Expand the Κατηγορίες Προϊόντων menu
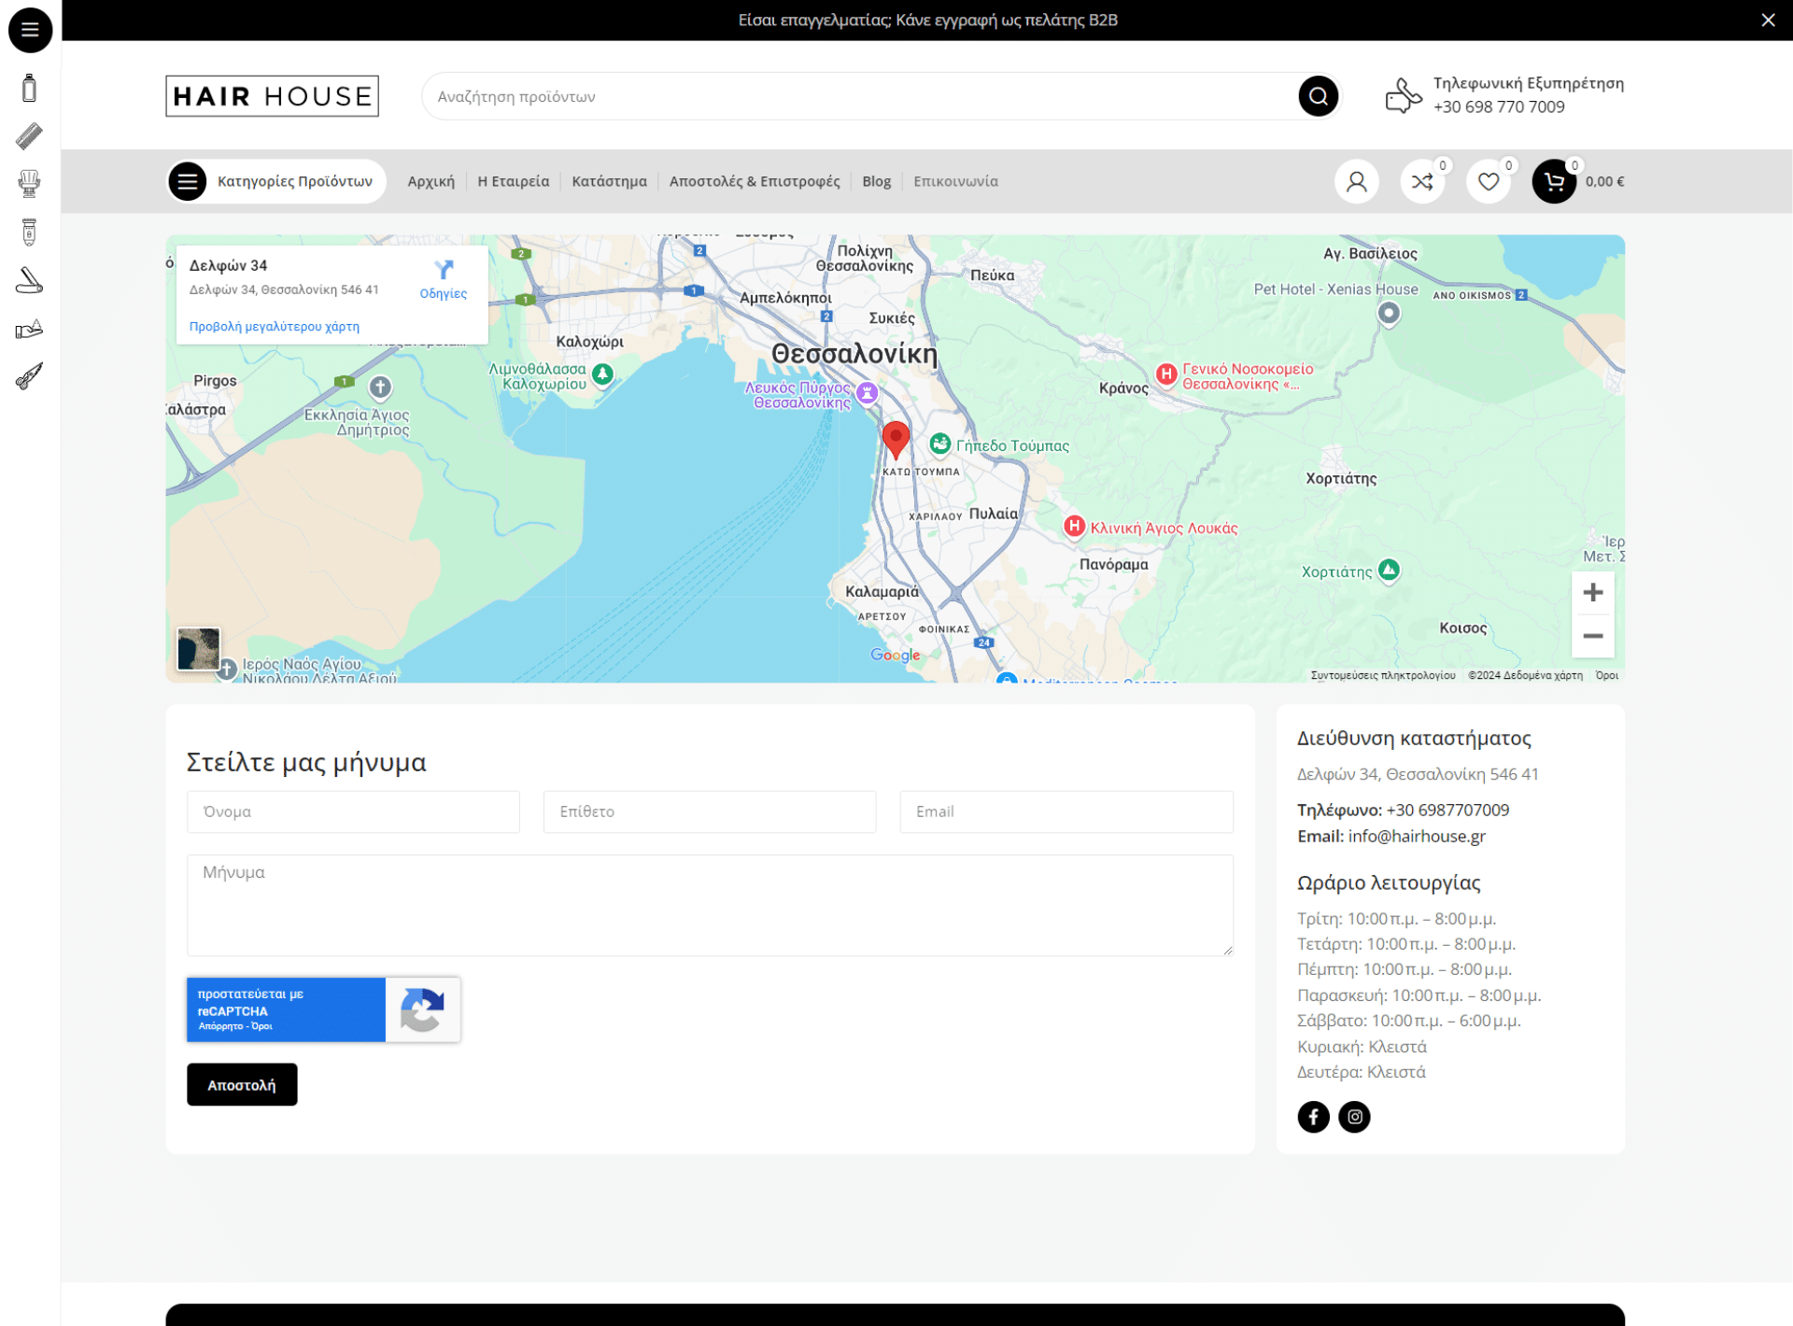Screen dimensions: 1793x1326 276,181
